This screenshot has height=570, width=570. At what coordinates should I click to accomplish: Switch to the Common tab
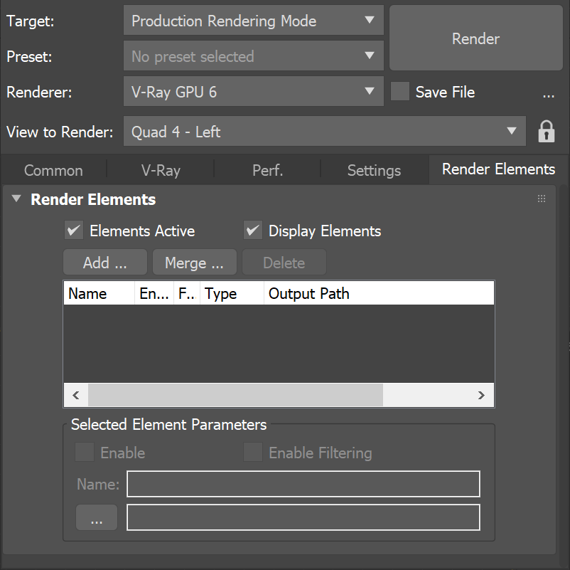click(x=53, y=170)
